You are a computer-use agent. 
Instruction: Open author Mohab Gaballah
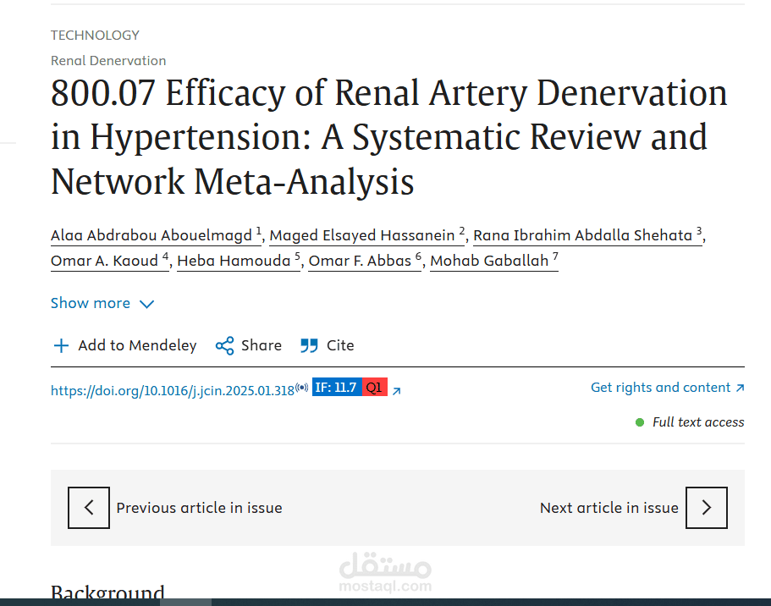coord(494,261)
